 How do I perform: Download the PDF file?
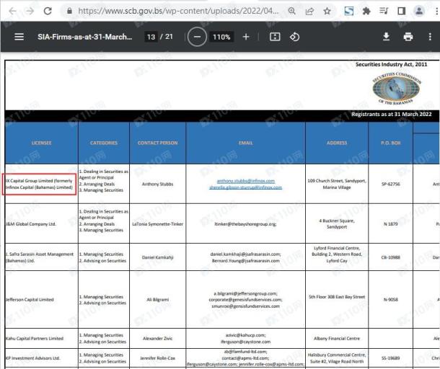(386, 37)
